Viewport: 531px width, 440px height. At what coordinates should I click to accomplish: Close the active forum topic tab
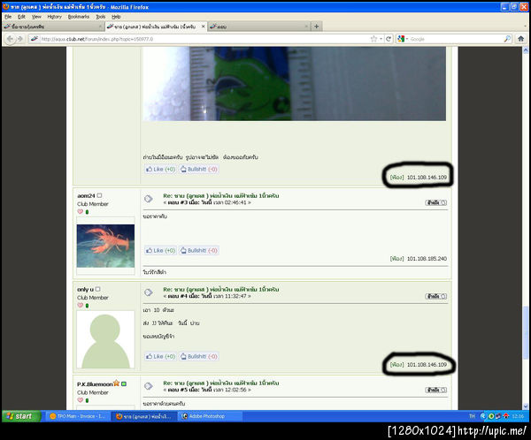click(x=204, y=26)
